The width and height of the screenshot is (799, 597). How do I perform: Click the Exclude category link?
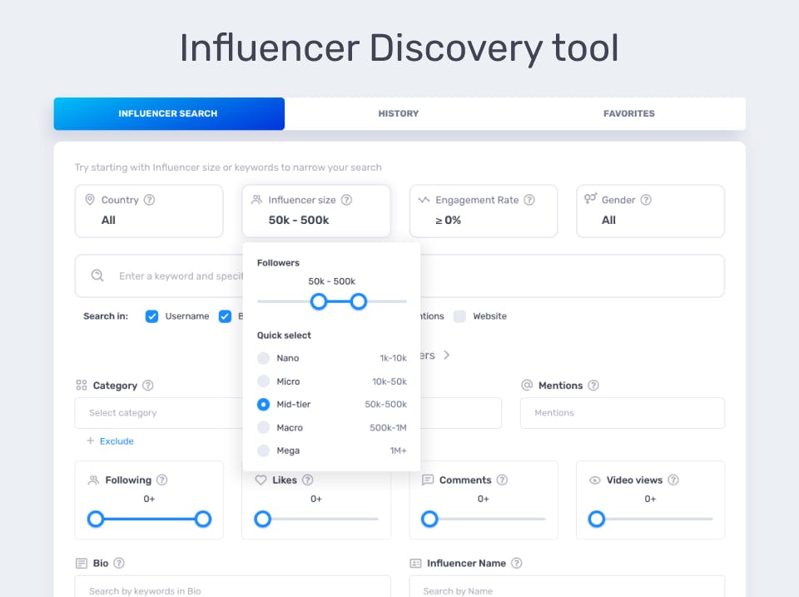pyautogui.click(x=117, y=441)
